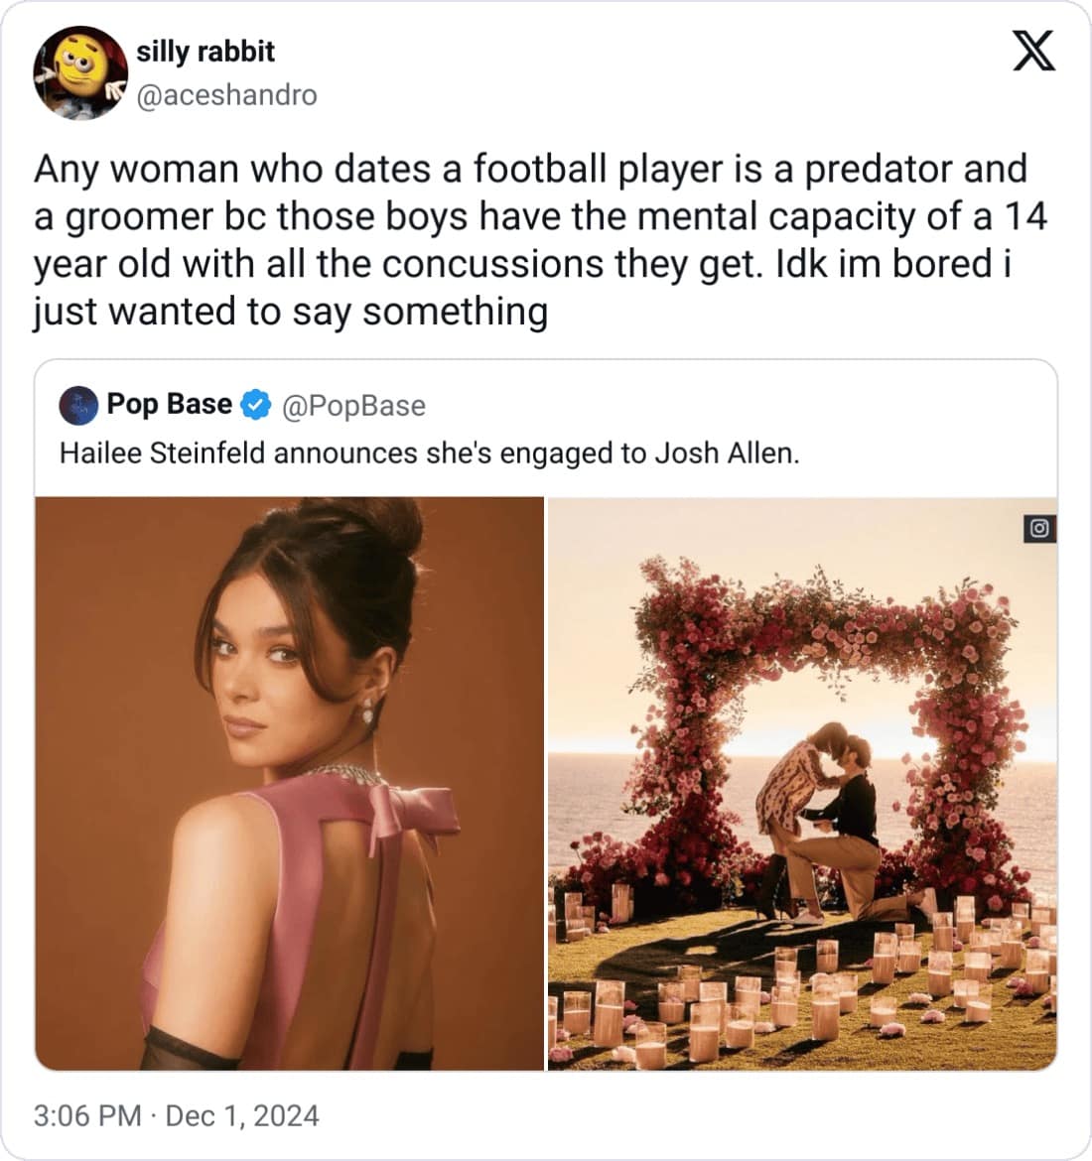Click the Pop Base display name
Image resolution: width=1092 pixels, height=1161 pixels.
point(167,403)
